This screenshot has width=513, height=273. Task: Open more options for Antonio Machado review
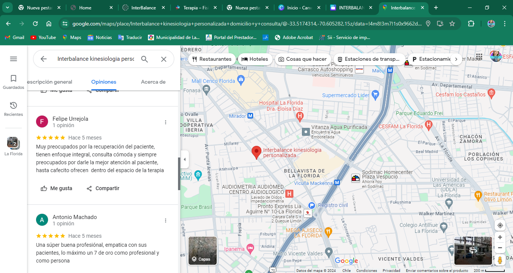(166, 220)
